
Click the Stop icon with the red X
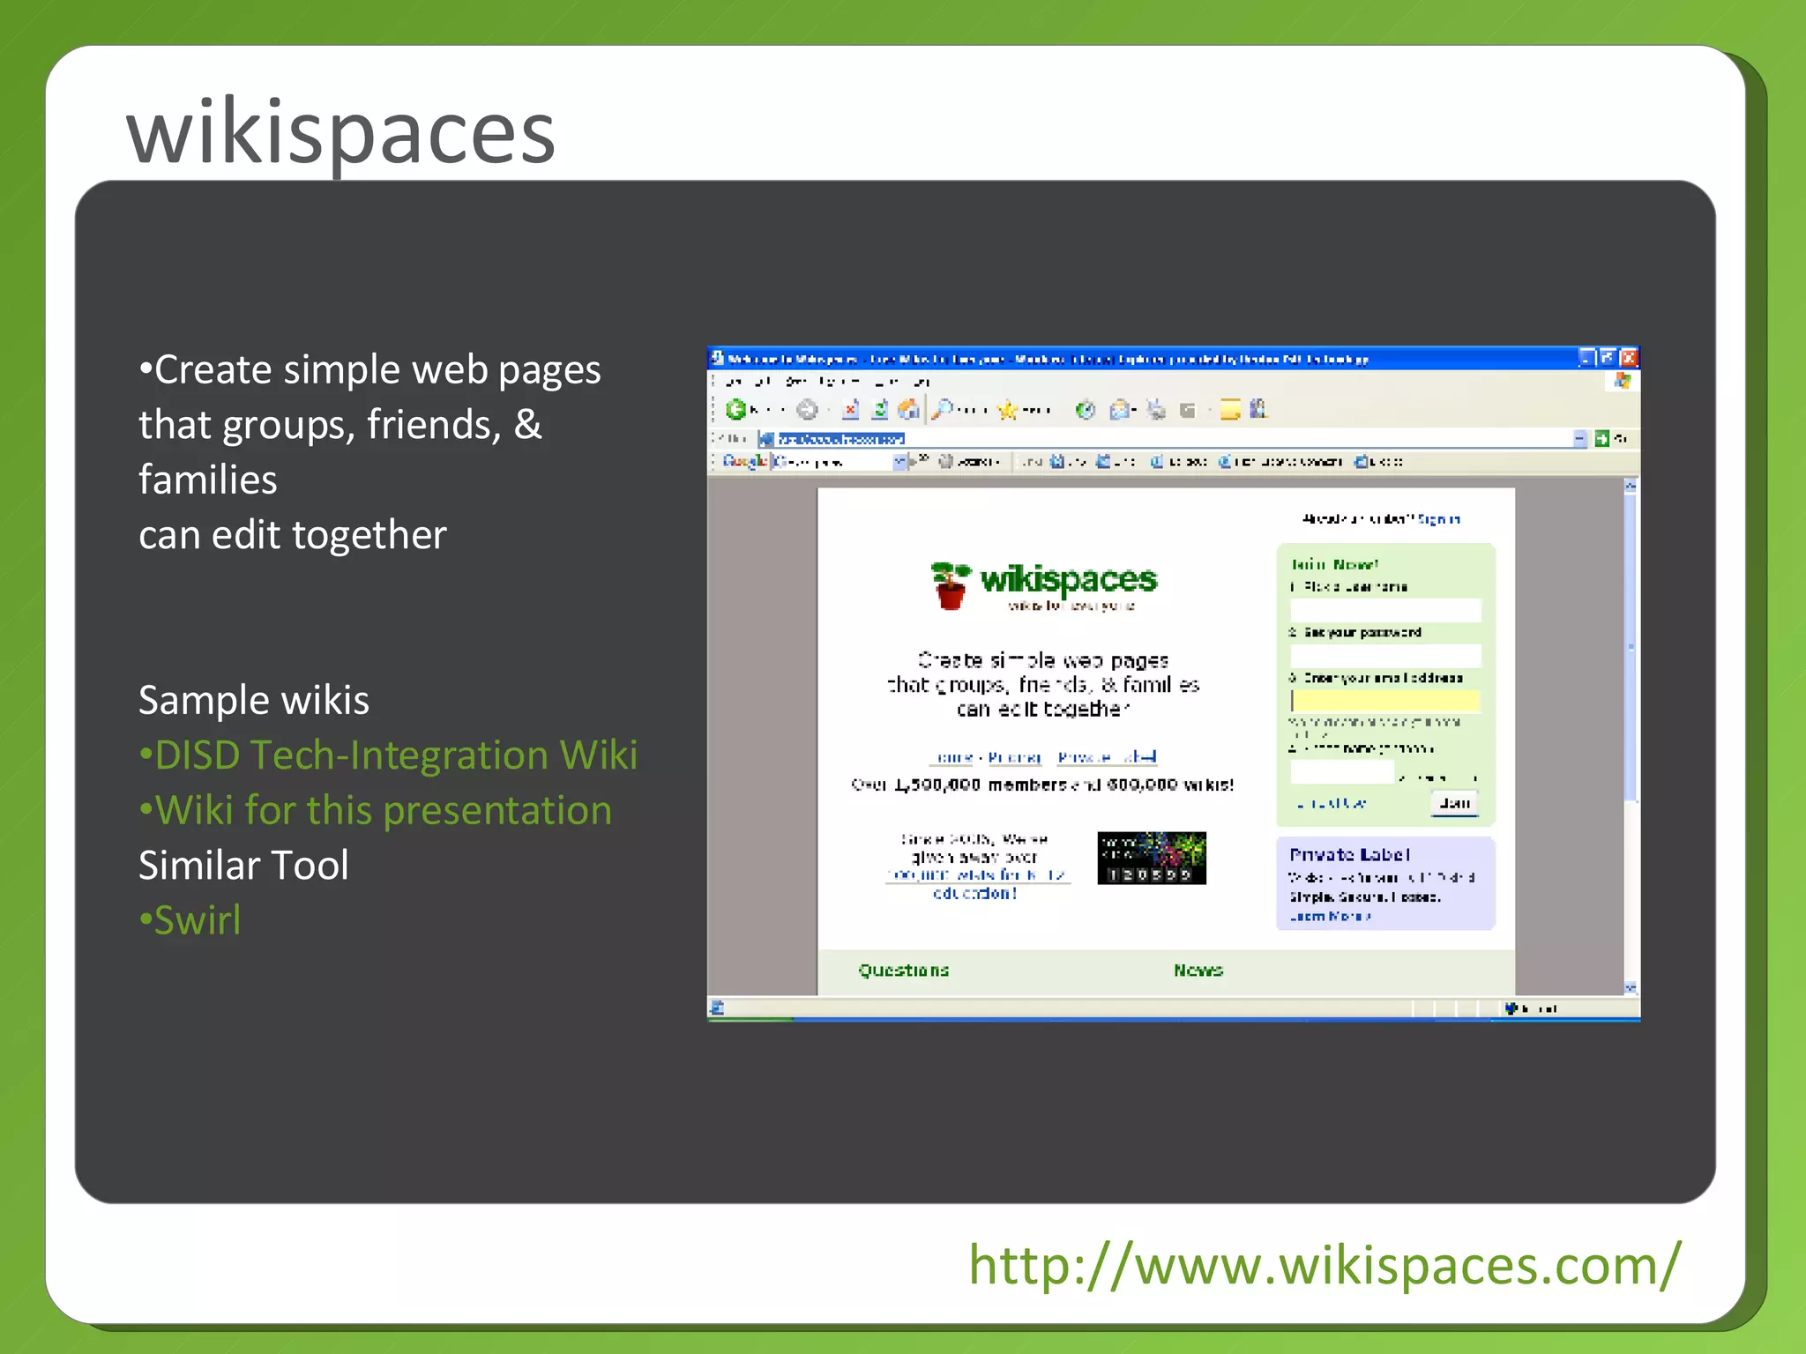850,409
